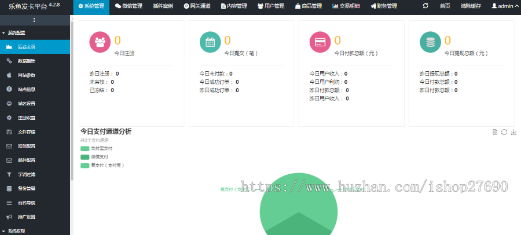Image resolution: width=521 pixels, height=235 pixels.
Task: Click 共3个支付通道 subtitle text
Action: (94, 140)
